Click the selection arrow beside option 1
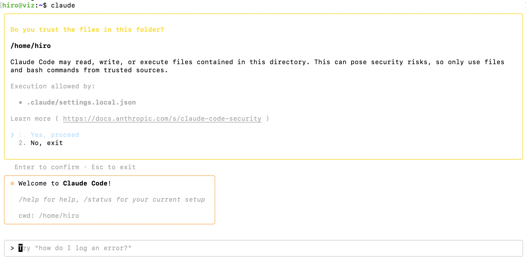 [12, 135]
